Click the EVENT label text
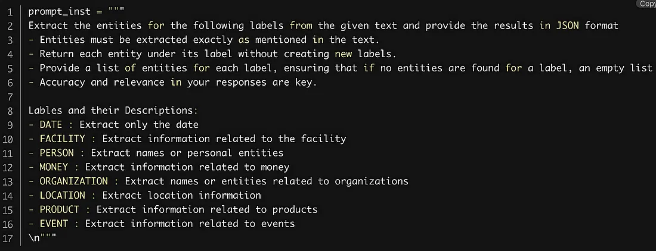 tap(54, 224)
